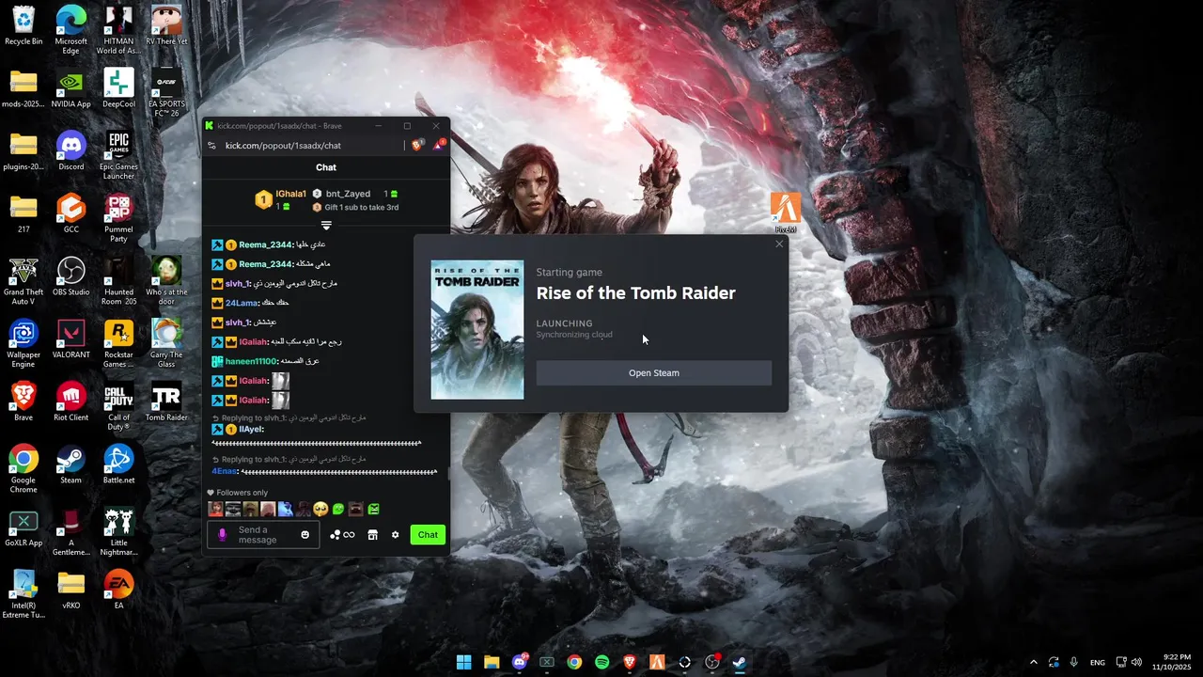Click top gifter IGhala1 on leaderboard

coord(291,194)
